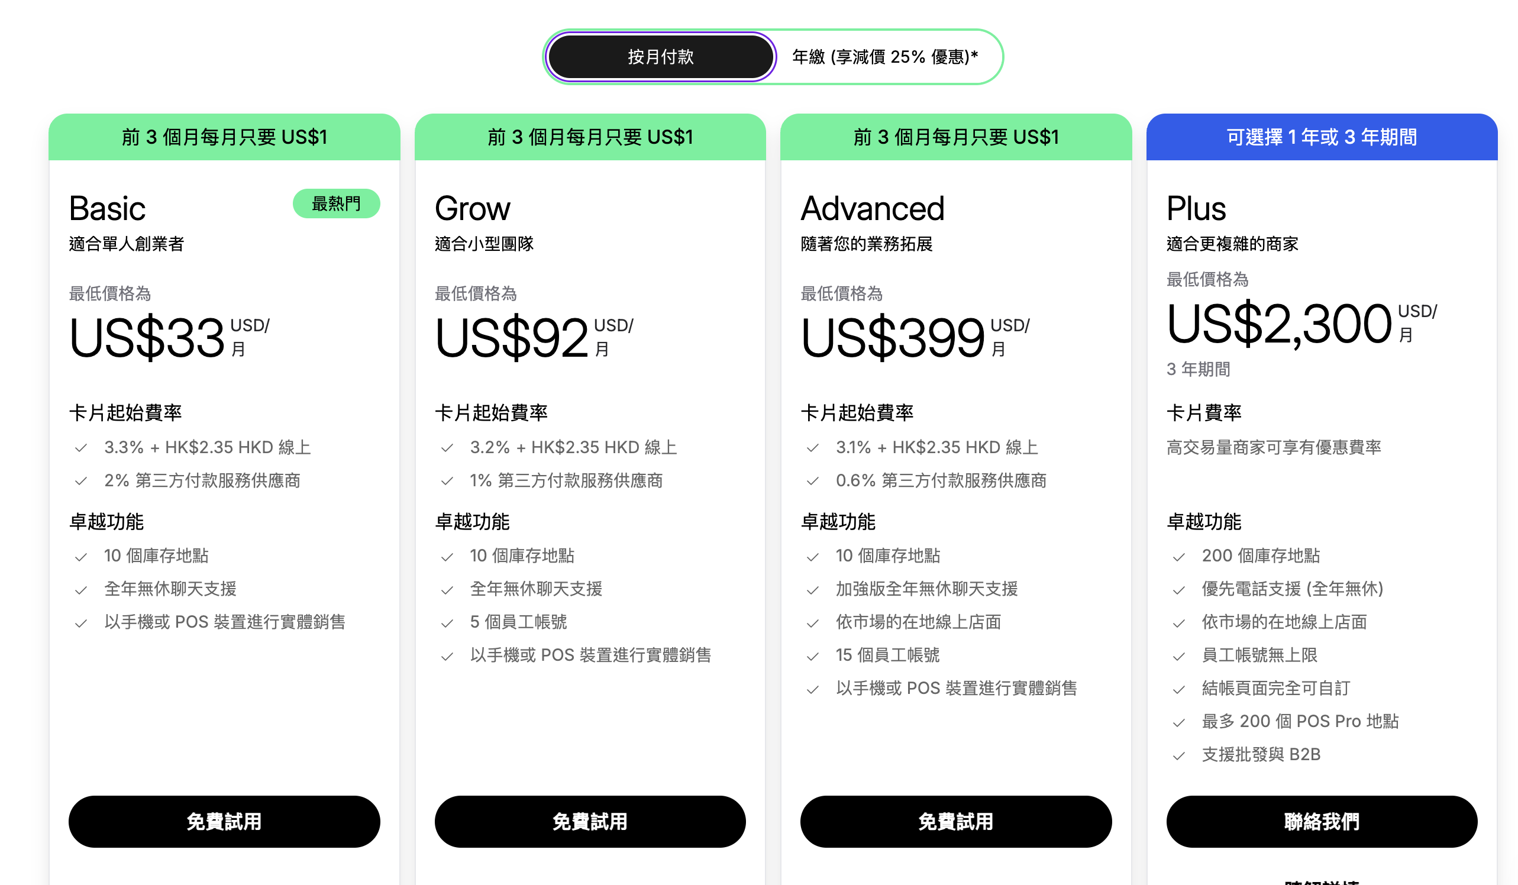Viewport: 1518px width, 885px height.
Task: Click the checkmark next to Advanced's 15 個員工帳號
Action: click(813, 655)
